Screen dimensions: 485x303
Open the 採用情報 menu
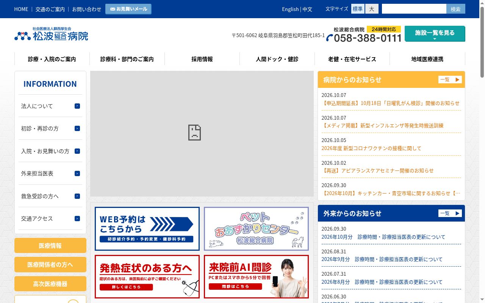tap(202, 59)
